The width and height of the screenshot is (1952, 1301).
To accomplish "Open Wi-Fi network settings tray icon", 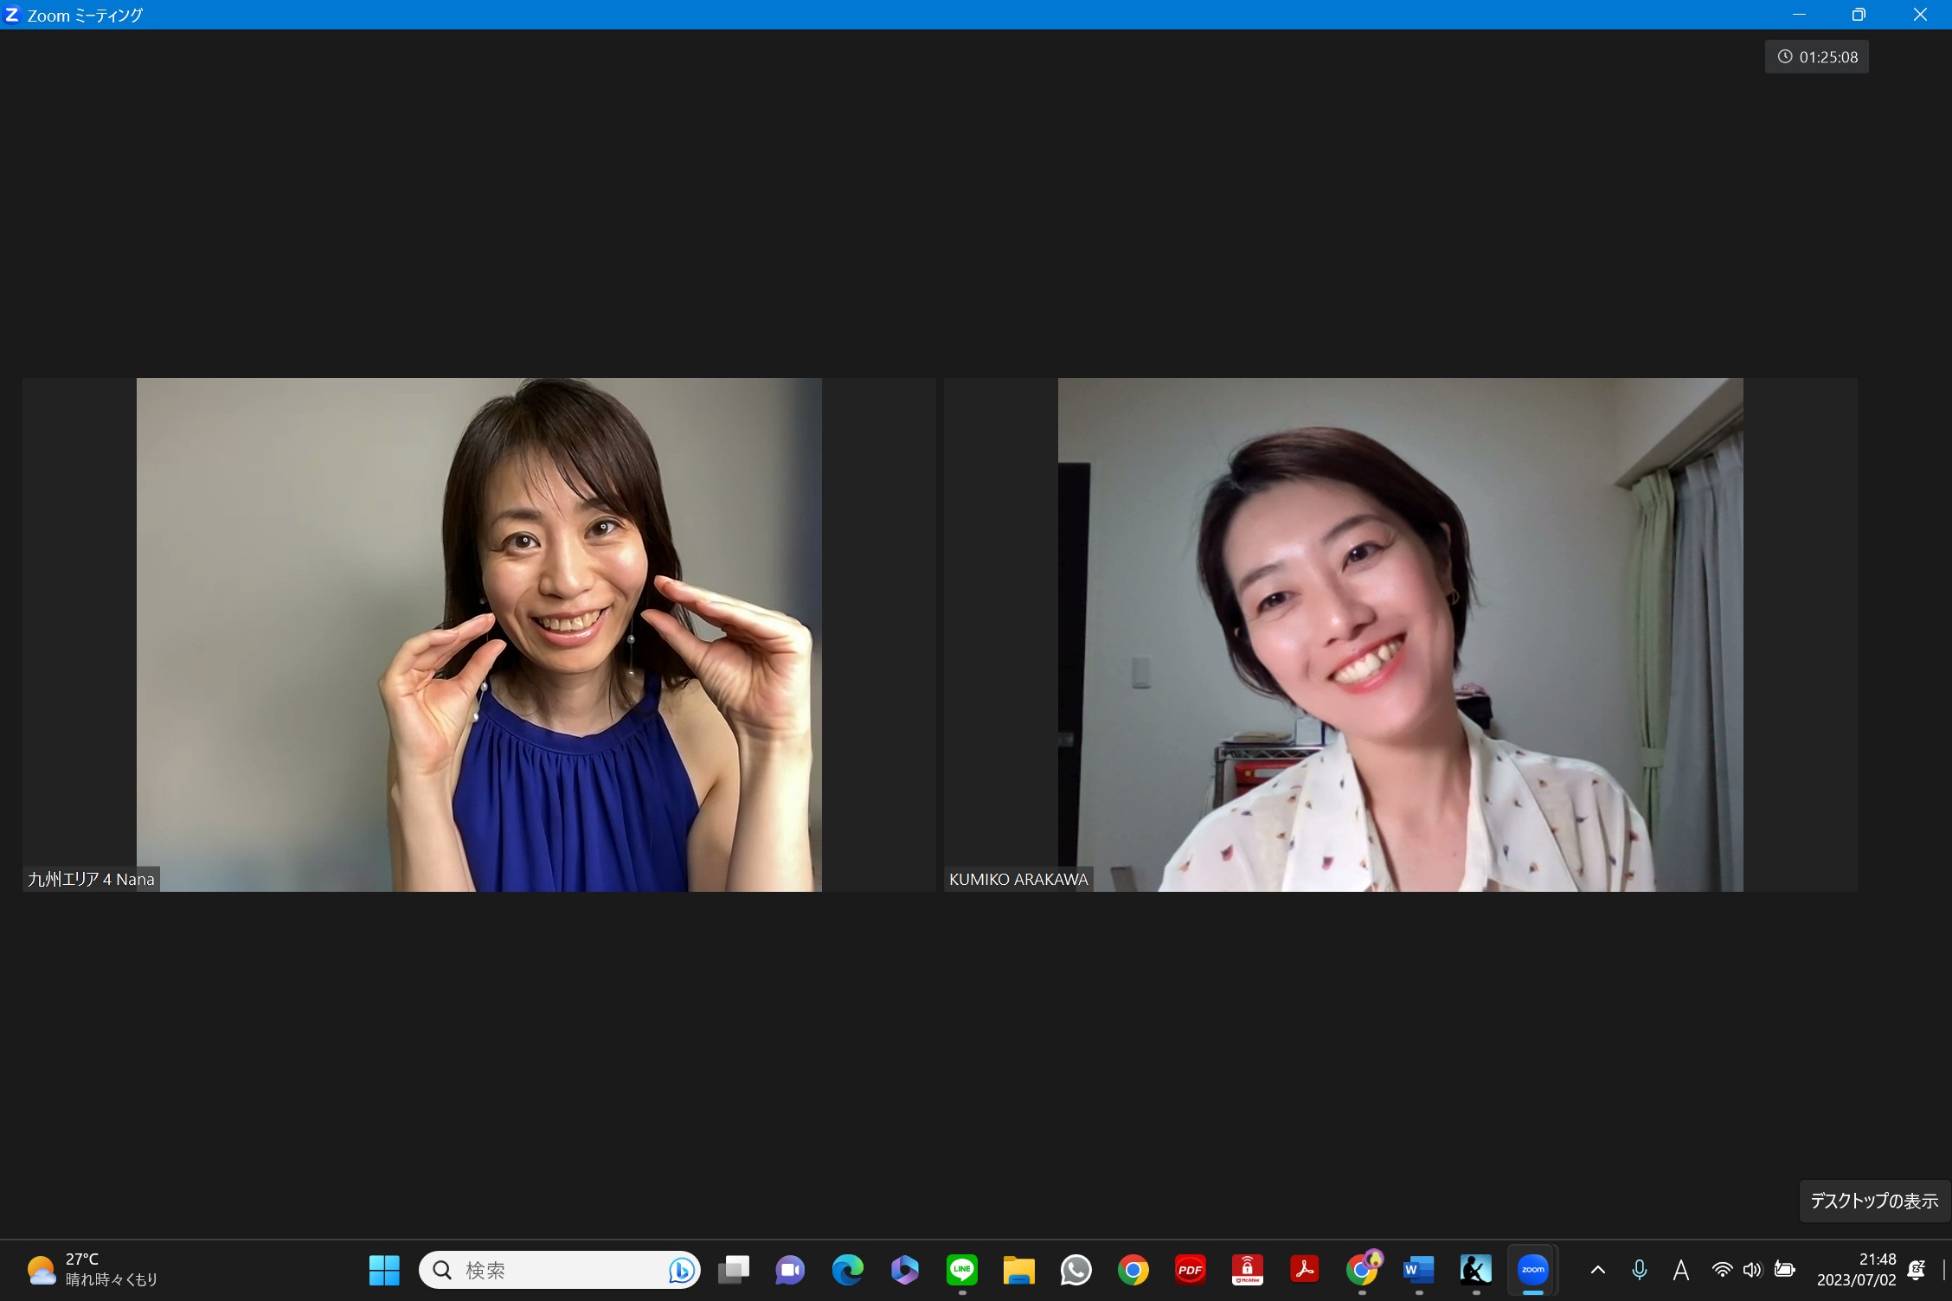I will (1722, 1270).
